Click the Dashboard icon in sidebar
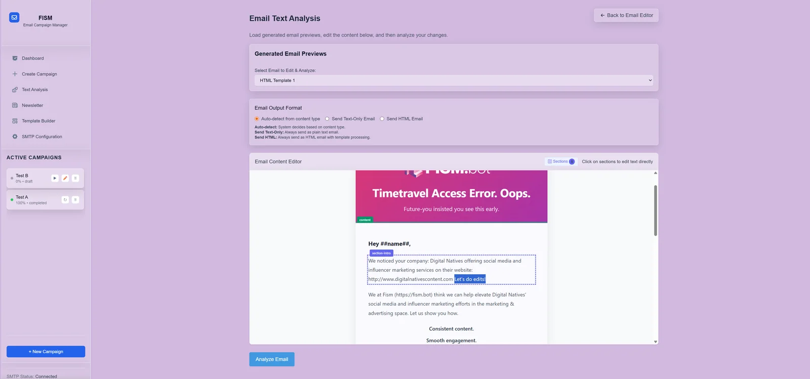Screen dimensions: 810x379 [x=15, y=58]
